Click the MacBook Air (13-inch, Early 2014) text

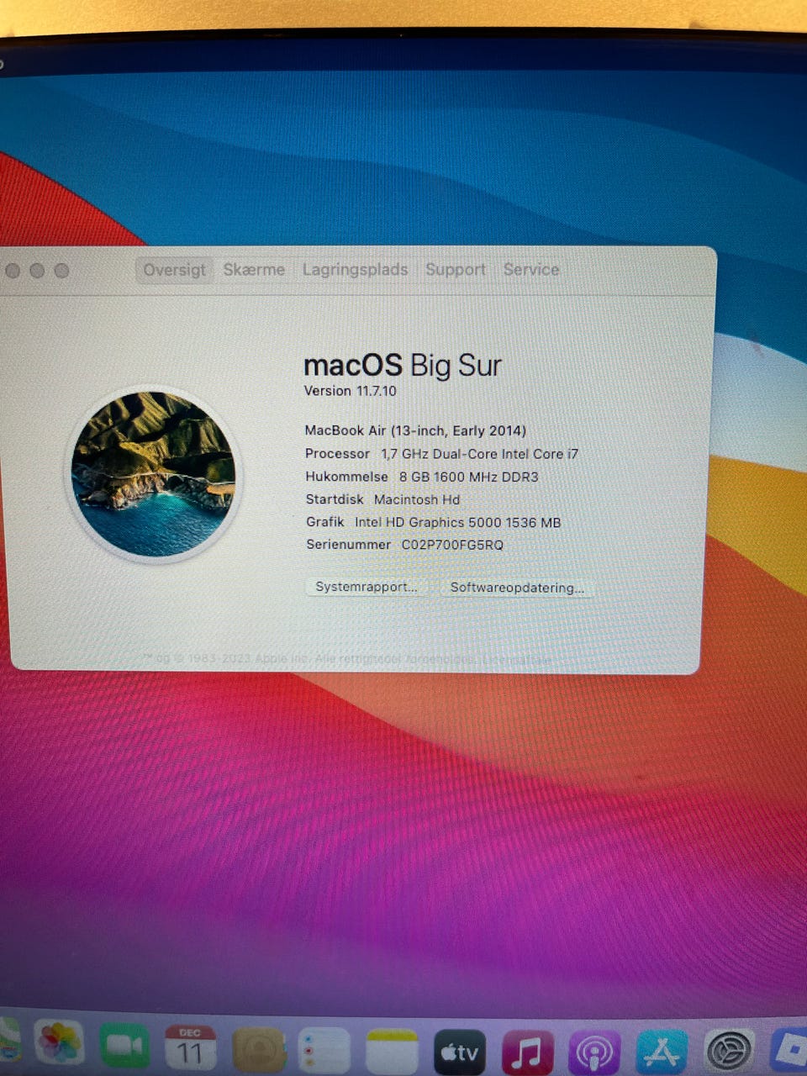[x=415, y=430]
